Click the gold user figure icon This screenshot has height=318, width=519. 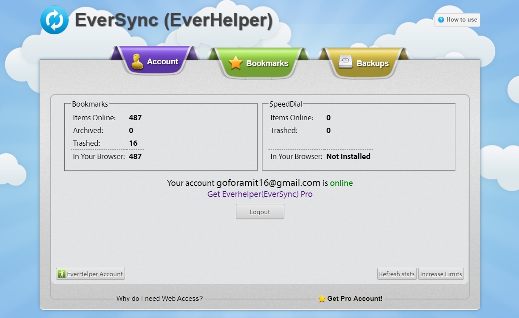pos(137,62)
